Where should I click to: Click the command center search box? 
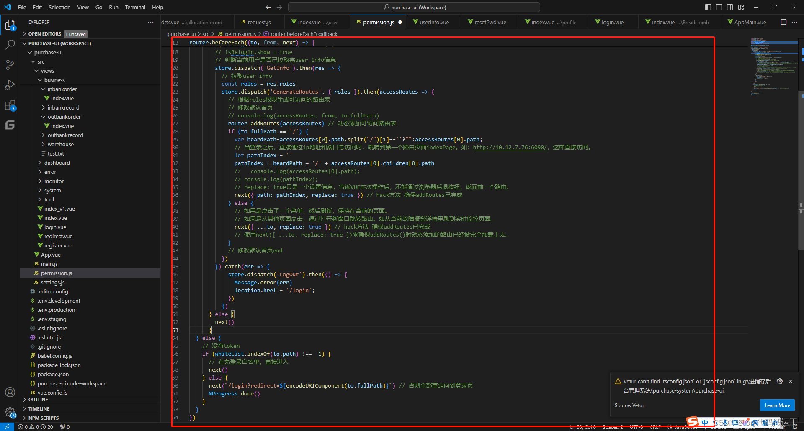(414, 7)
